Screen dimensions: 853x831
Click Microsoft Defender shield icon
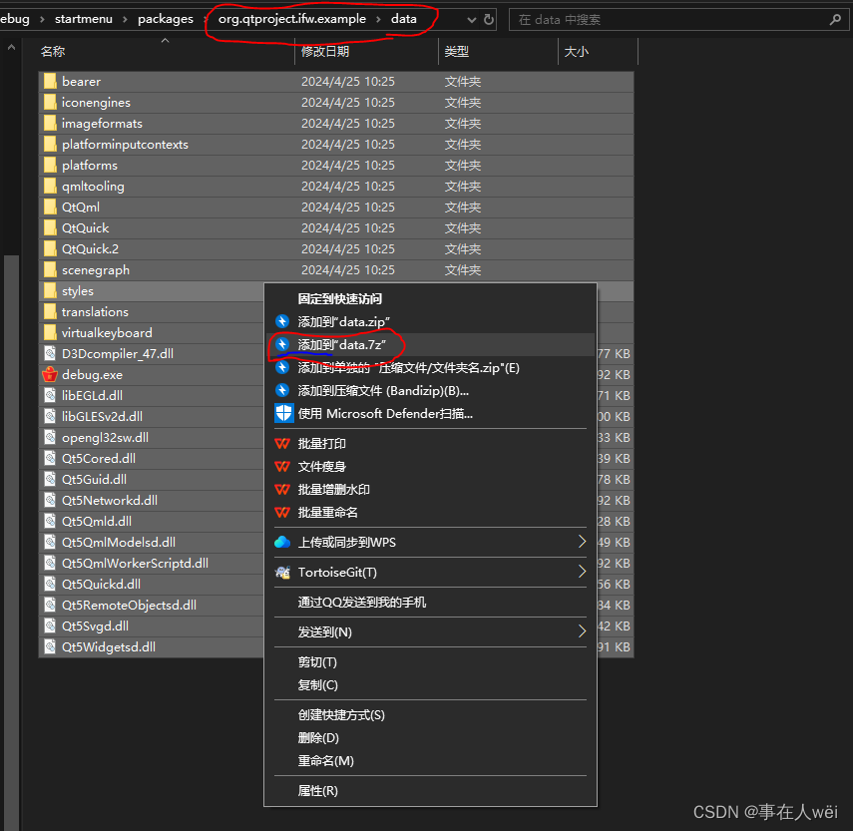[x=283, y=413]
